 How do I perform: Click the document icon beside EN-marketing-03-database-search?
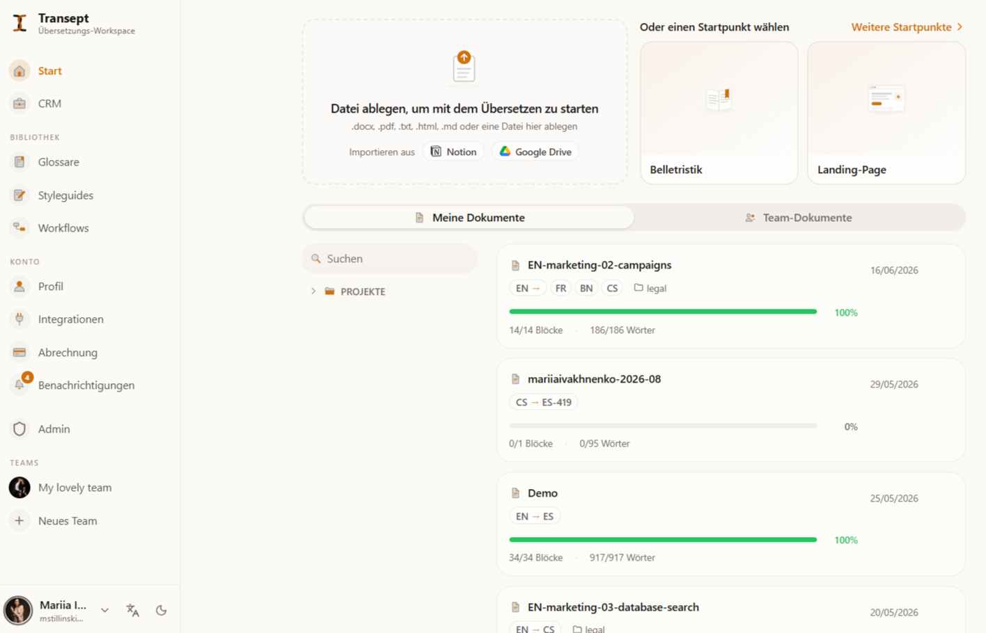tap(515, 608)
